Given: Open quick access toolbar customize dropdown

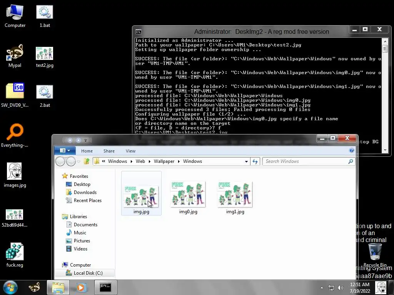Looking at the screenshot, I should [x=86, y=140].
